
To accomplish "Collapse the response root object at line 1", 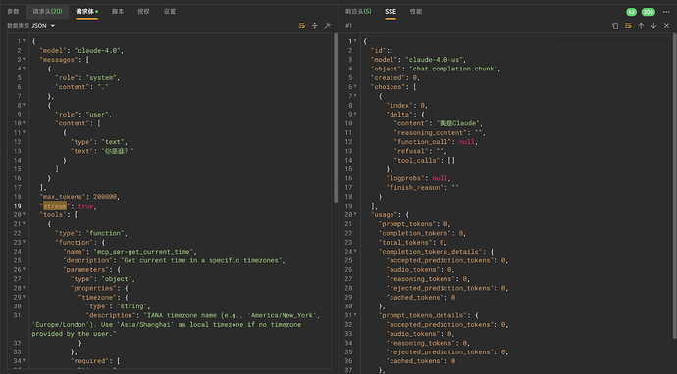I will pos(355,41).
